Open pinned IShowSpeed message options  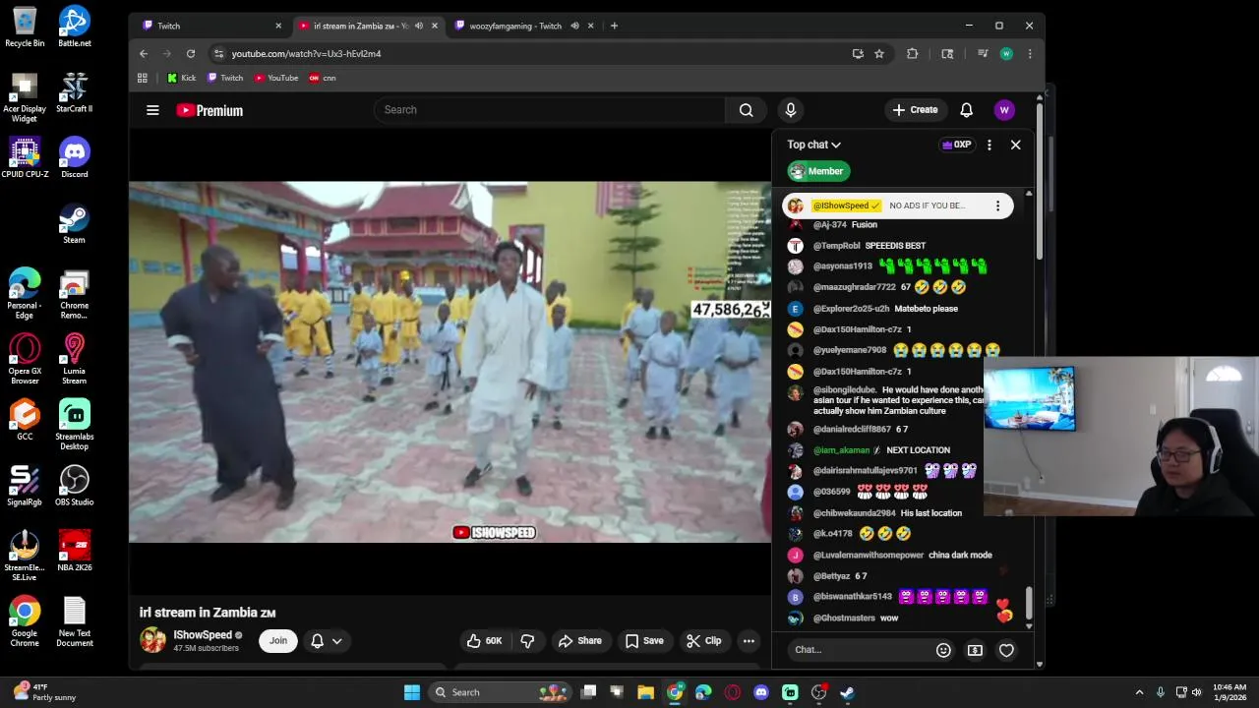[997, 206]
